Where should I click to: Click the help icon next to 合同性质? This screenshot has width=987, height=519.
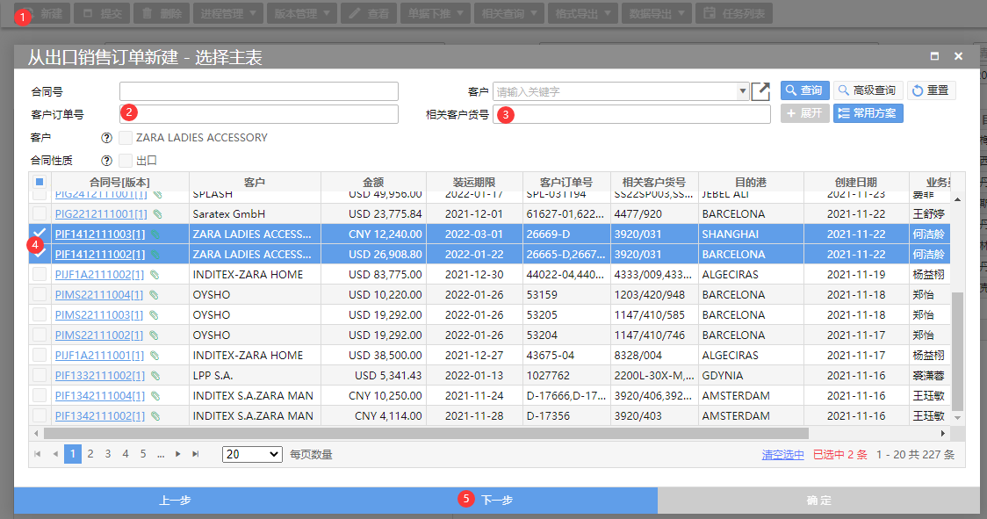pos(107,161)
